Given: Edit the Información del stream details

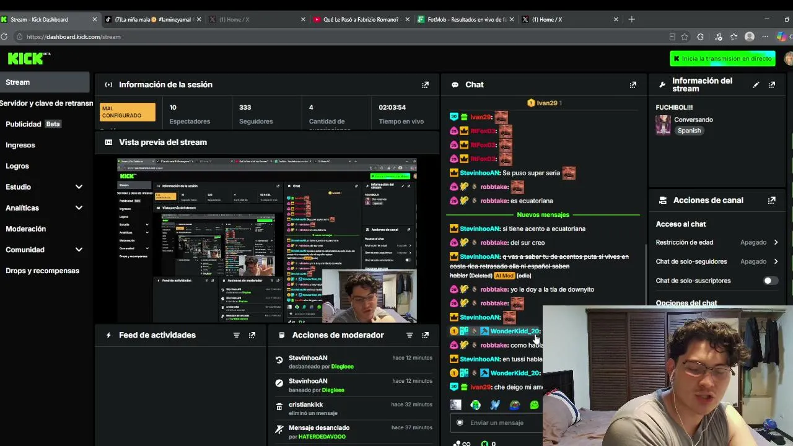Looking at the screenshot, I should 756,85.
